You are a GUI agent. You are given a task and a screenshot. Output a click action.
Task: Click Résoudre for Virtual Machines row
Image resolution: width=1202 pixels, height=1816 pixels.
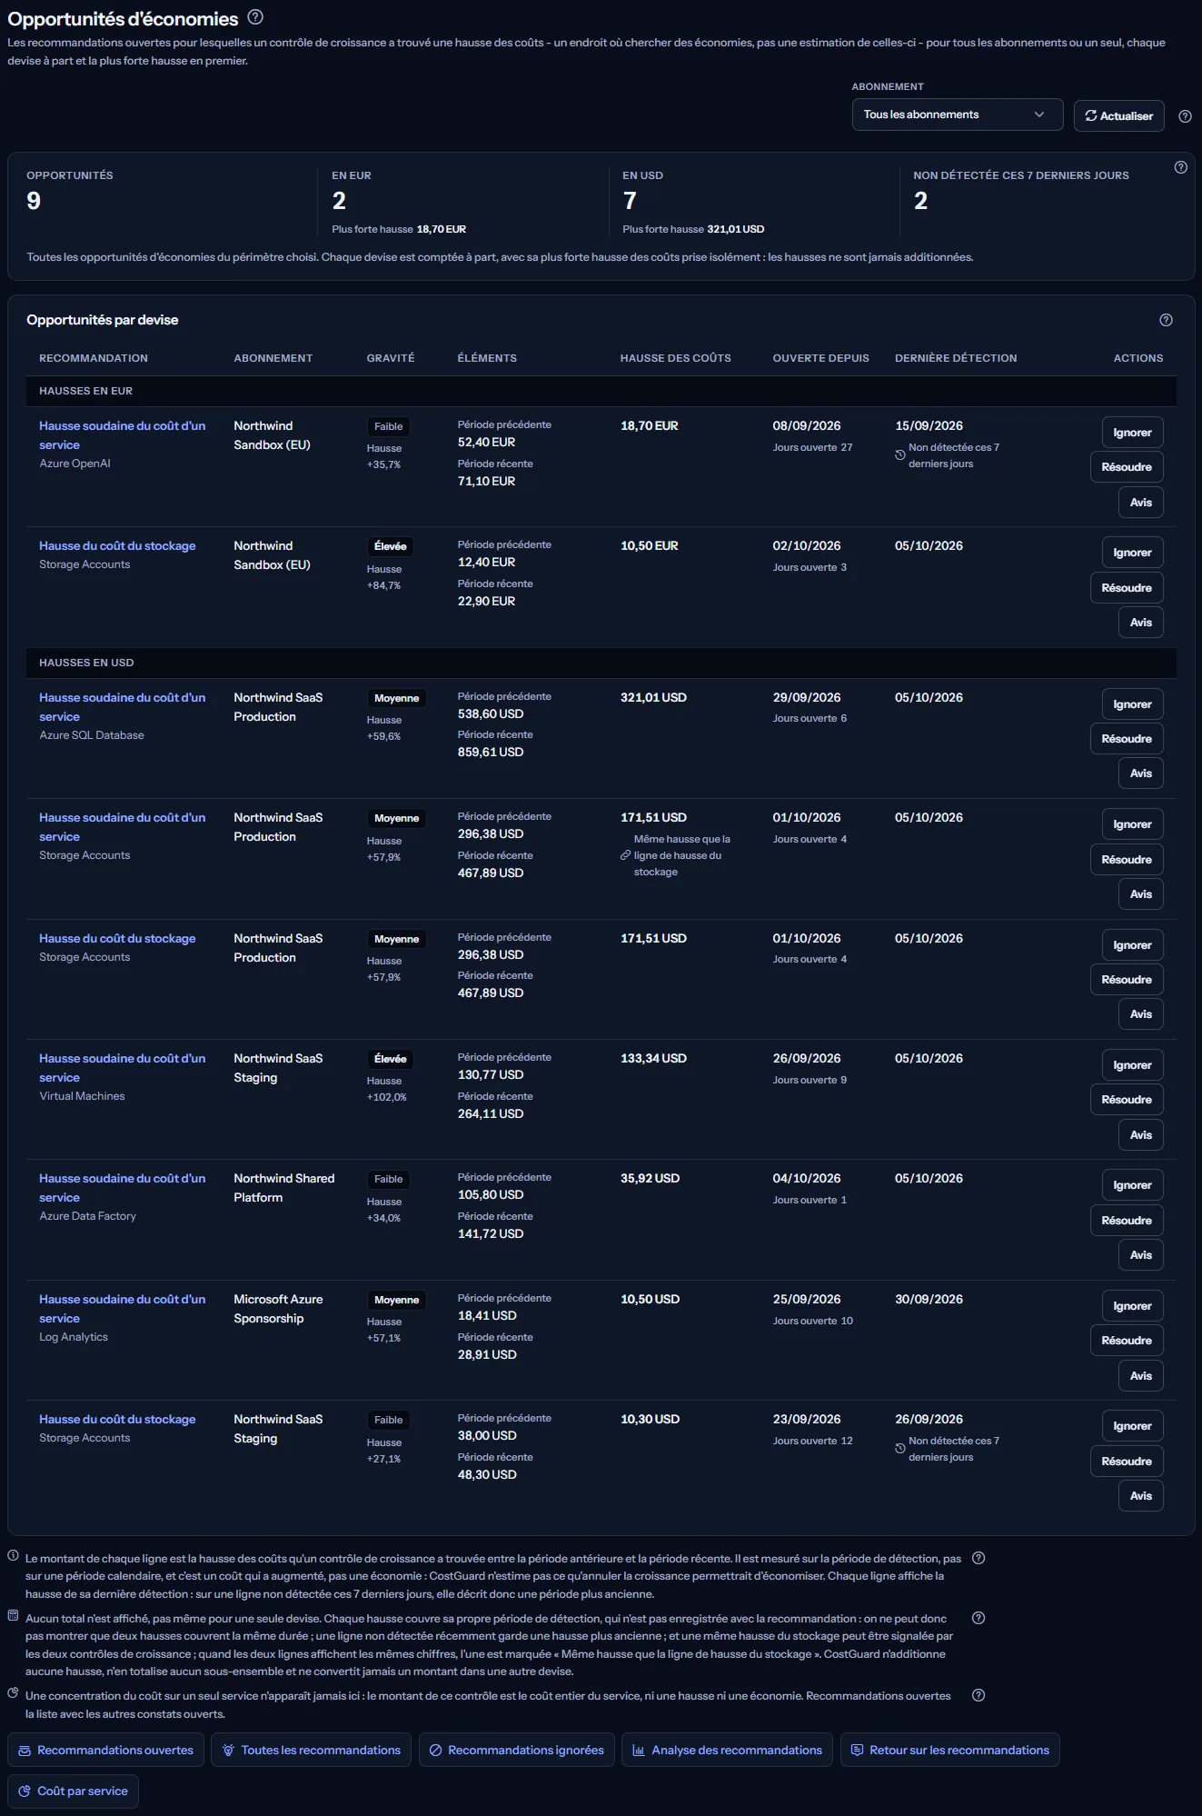[1127, 1100]
